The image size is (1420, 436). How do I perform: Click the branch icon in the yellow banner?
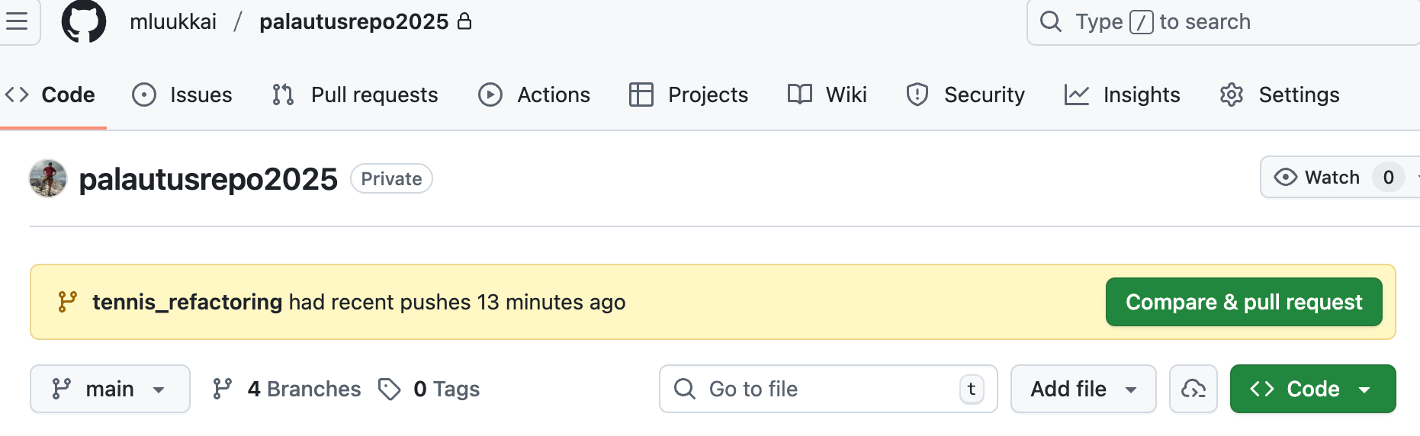67,302
